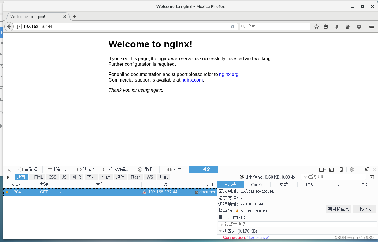Filter requests by WS
The height and width of the screenshot is (242, 378).
150,177
